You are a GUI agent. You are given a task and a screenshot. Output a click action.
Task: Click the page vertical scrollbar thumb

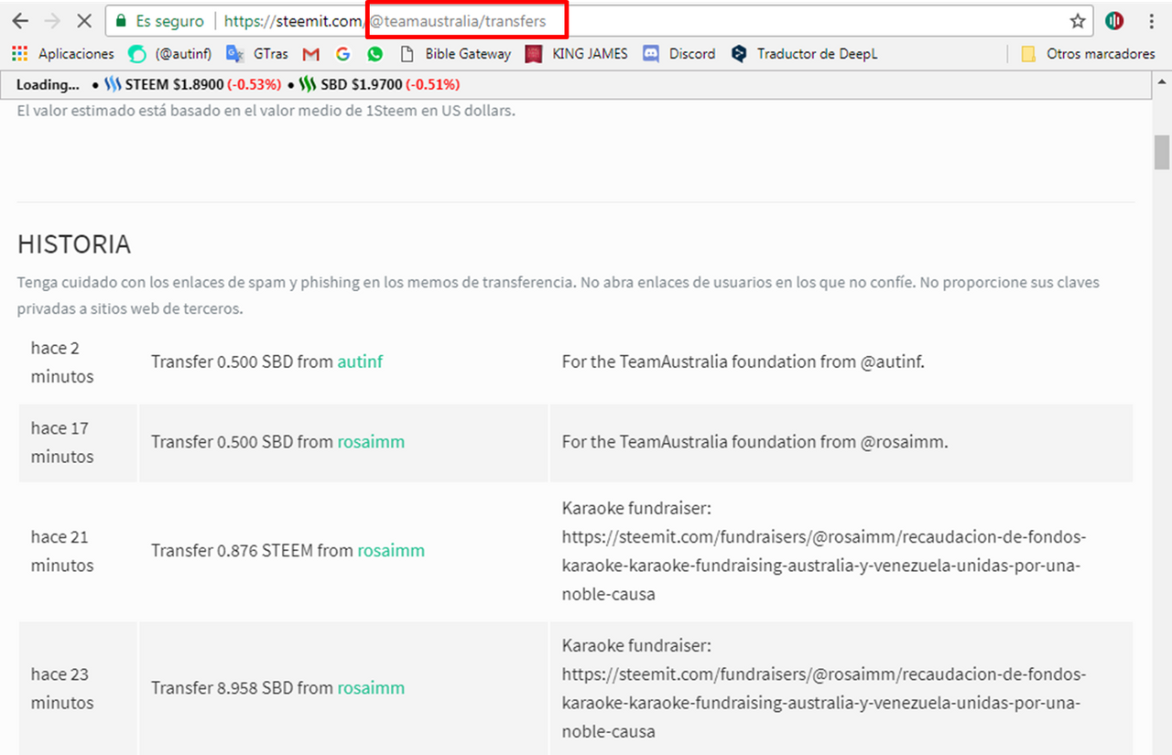1162,152
